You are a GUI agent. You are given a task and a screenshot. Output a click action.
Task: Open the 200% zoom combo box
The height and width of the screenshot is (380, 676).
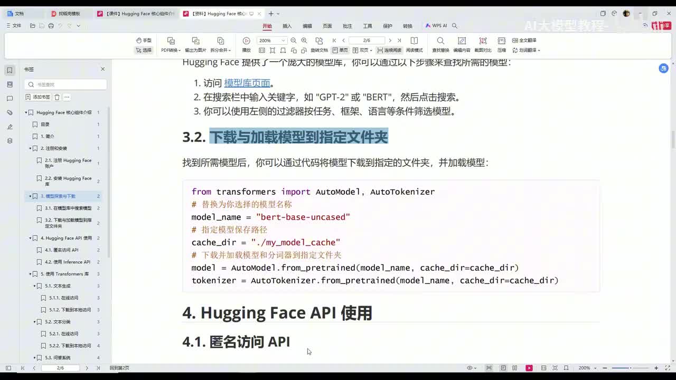tap(271, 40)
